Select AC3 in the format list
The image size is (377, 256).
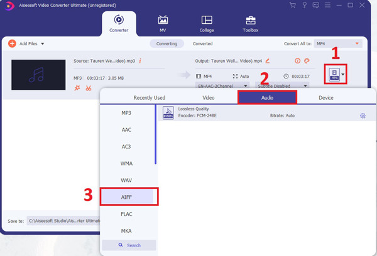click(x=126, y=146)
